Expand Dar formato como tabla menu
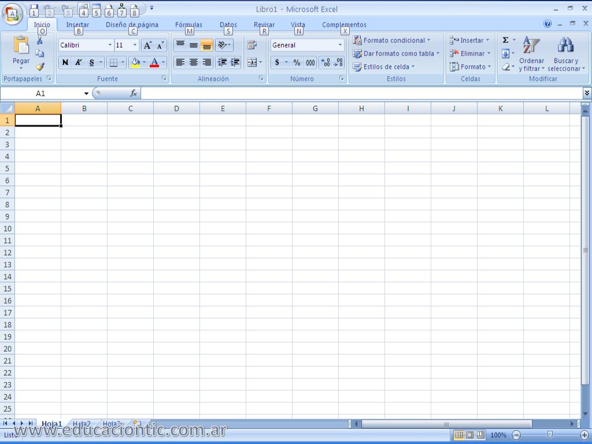Image resolution: width=592 pixels, height=444 pixels. tap(396, 54)
